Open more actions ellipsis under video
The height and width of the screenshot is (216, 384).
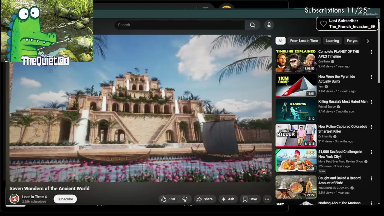(x=267, y=199)
